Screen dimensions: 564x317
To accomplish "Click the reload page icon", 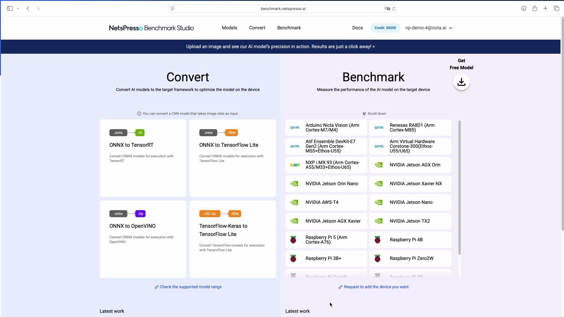I will coord(394,9).
